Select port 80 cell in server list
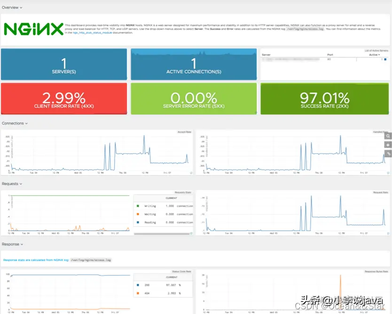 tap(329, 60)
